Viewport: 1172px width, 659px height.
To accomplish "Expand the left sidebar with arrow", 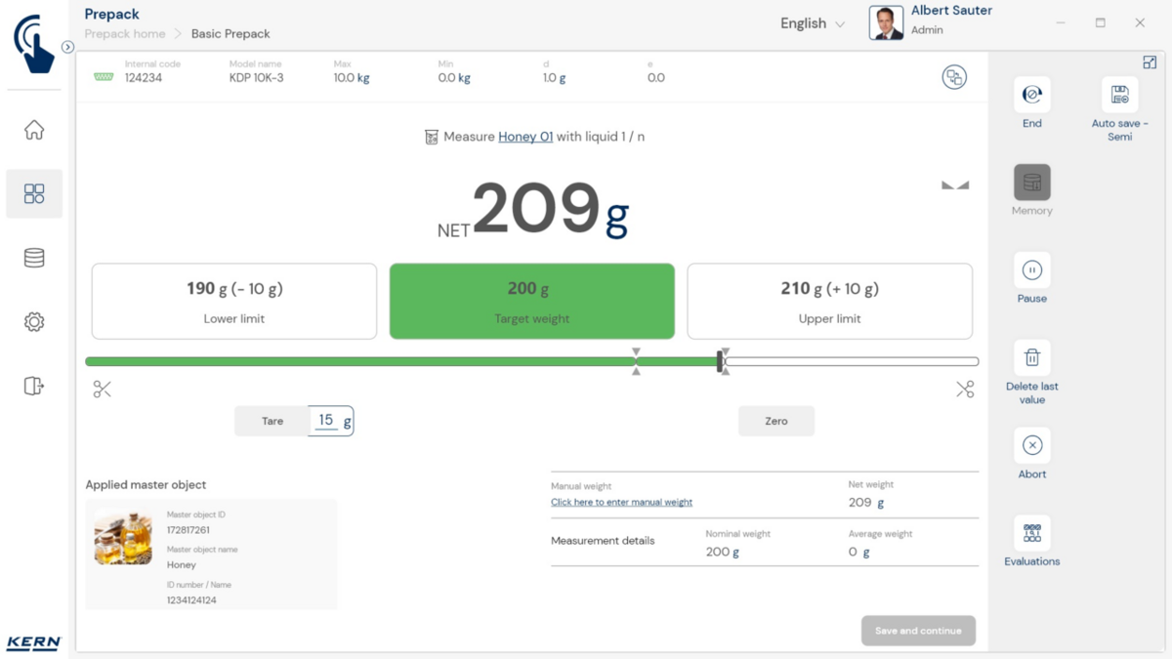I will (x=67, y=47).
